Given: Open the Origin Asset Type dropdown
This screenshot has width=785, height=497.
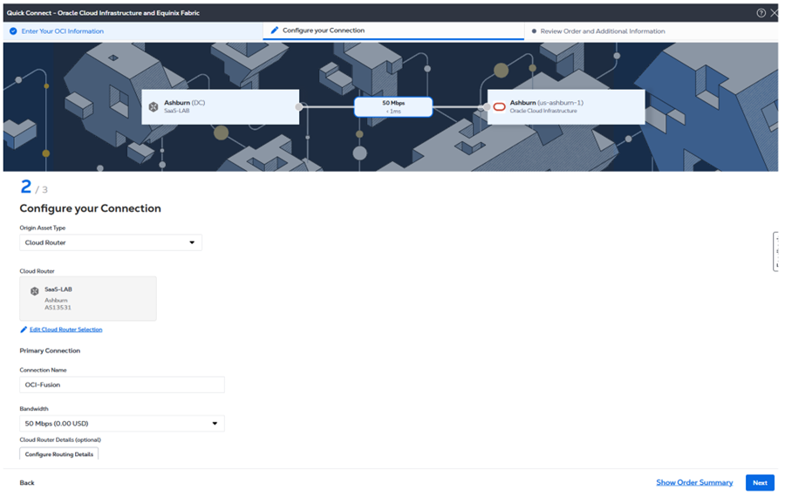Looking at the screenshot, I should click(111, 242).
